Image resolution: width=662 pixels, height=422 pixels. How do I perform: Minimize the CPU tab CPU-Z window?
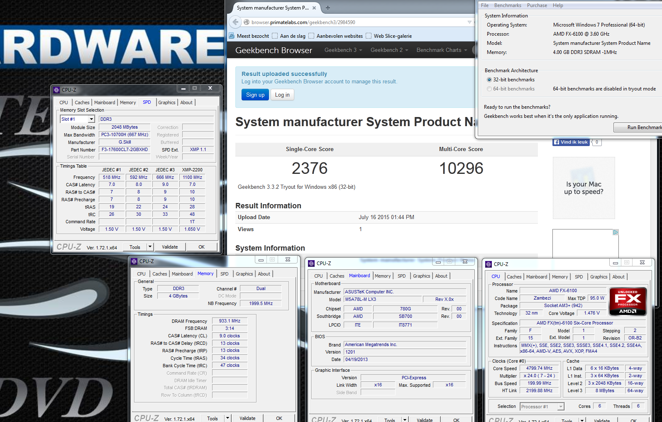[x=615, y=262]
